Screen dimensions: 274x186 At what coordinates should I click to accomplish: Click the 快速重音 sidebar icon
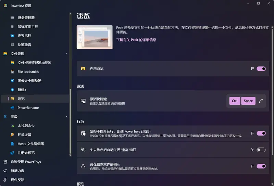pos(12,45)
